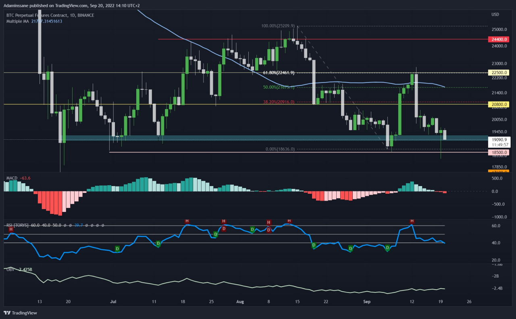
Task: Click the OBV indicator label
Action: pos(10,269)
